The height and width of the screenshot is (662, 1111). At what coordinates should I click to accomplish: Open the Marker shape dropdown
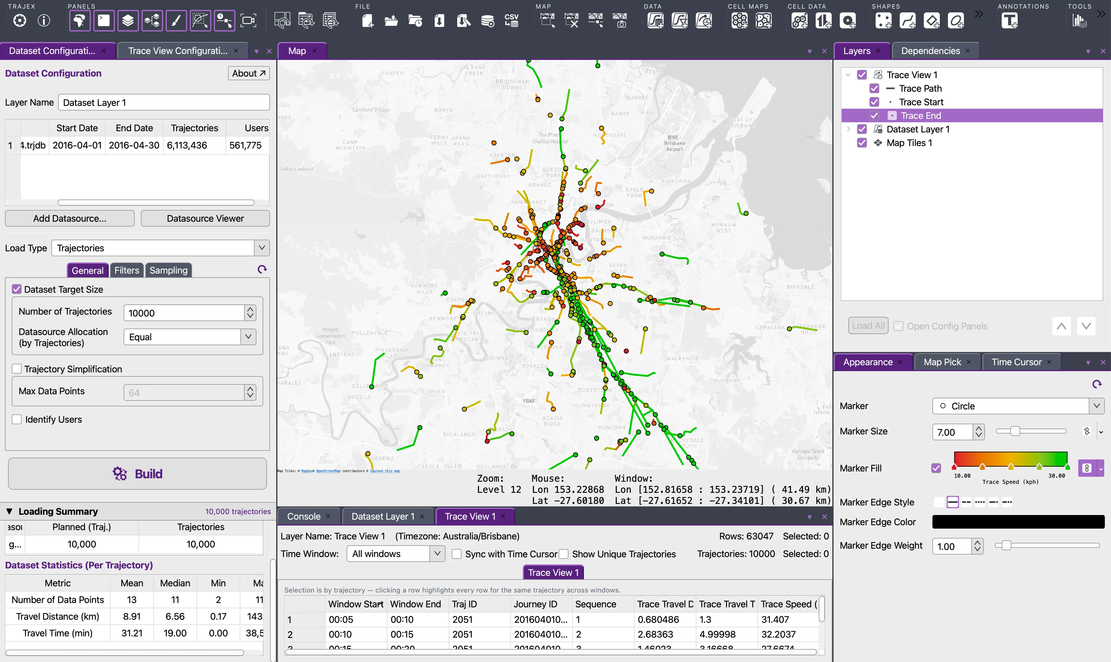[x=1096, y=406]
